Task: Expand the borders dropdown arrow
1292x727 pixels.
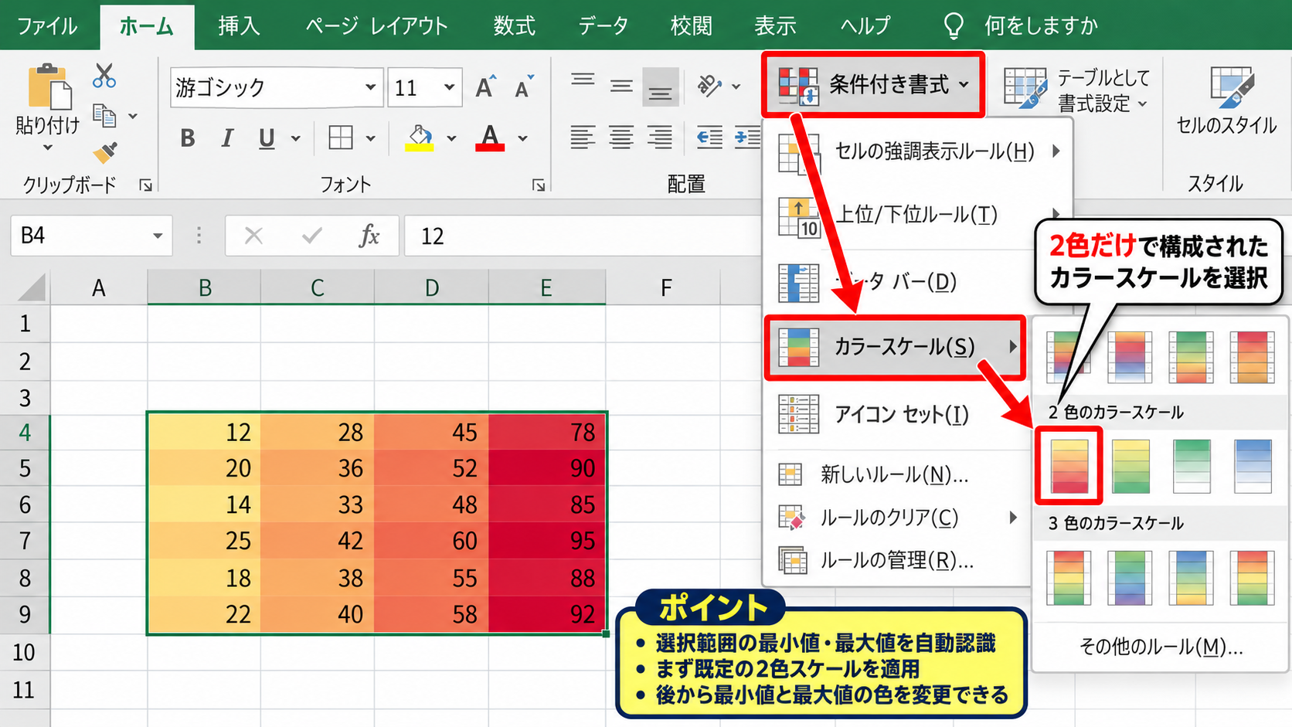Action: (x=371, y=139)
